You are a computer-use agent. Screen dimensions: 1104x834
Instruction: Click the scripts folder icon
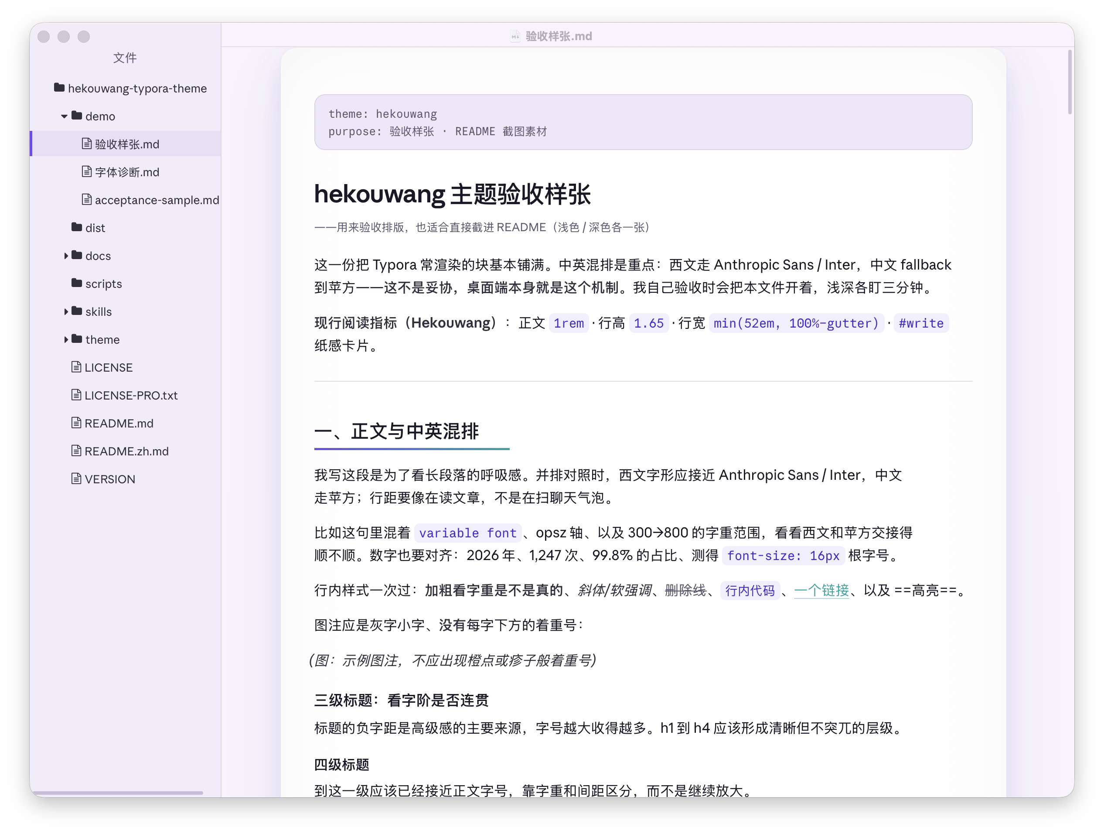(x=77, y=283)
